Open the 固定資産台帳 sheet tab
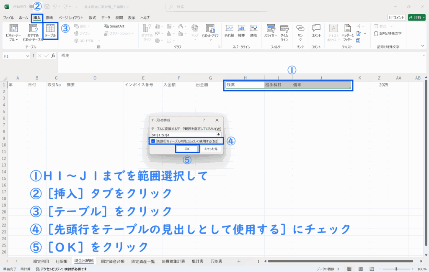This screenshot has height=272, width=429. [x=113, y=262]
